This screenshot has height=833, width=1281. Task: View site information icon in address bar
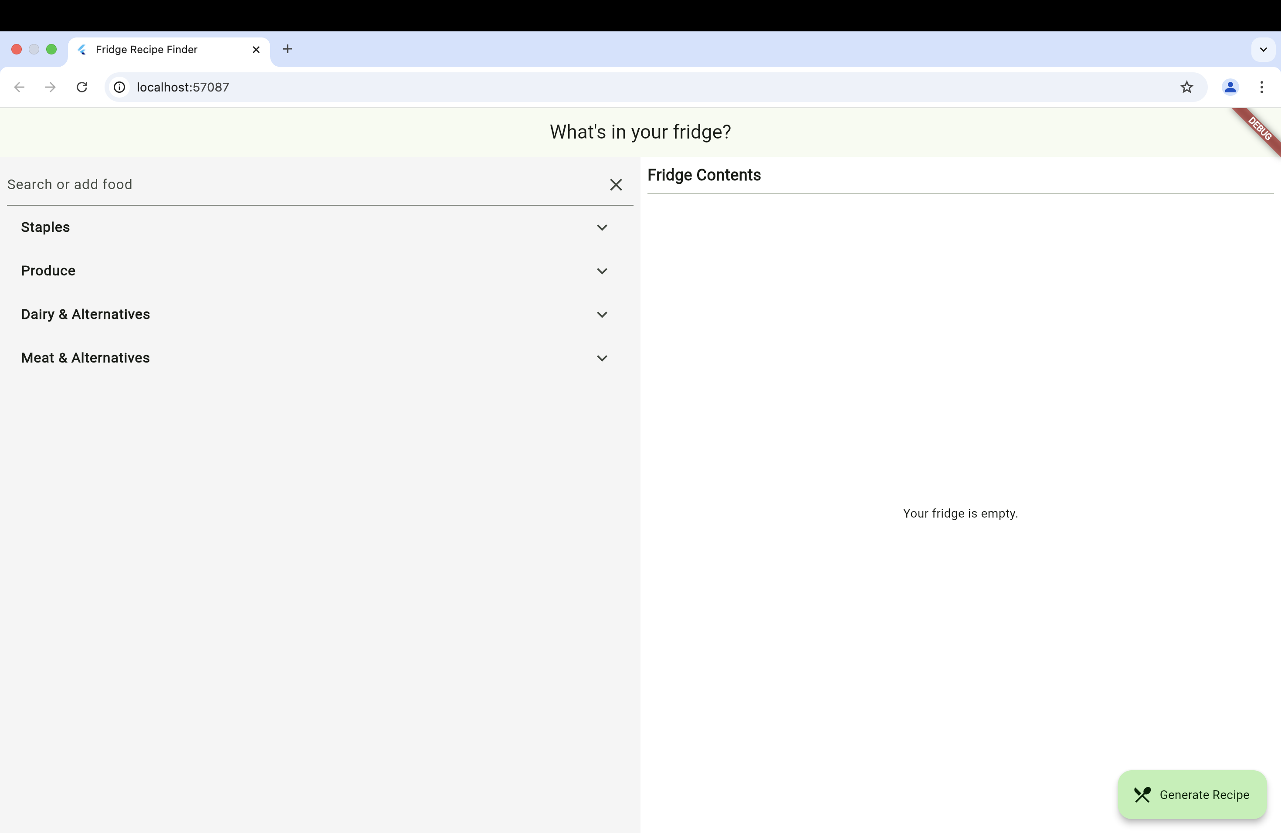coord(119,87)
